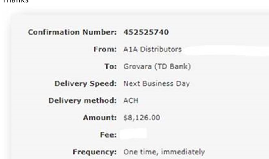Viewport: 269px width, 159px height.
Task: Click the Confirmation Number label
Action: point(72,32)
